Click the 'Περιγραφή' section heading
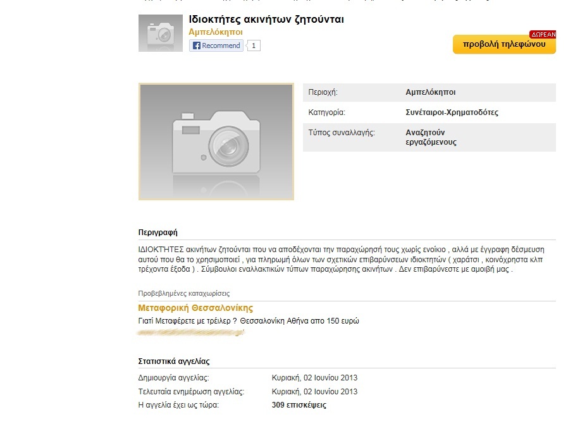 [158, 233]
